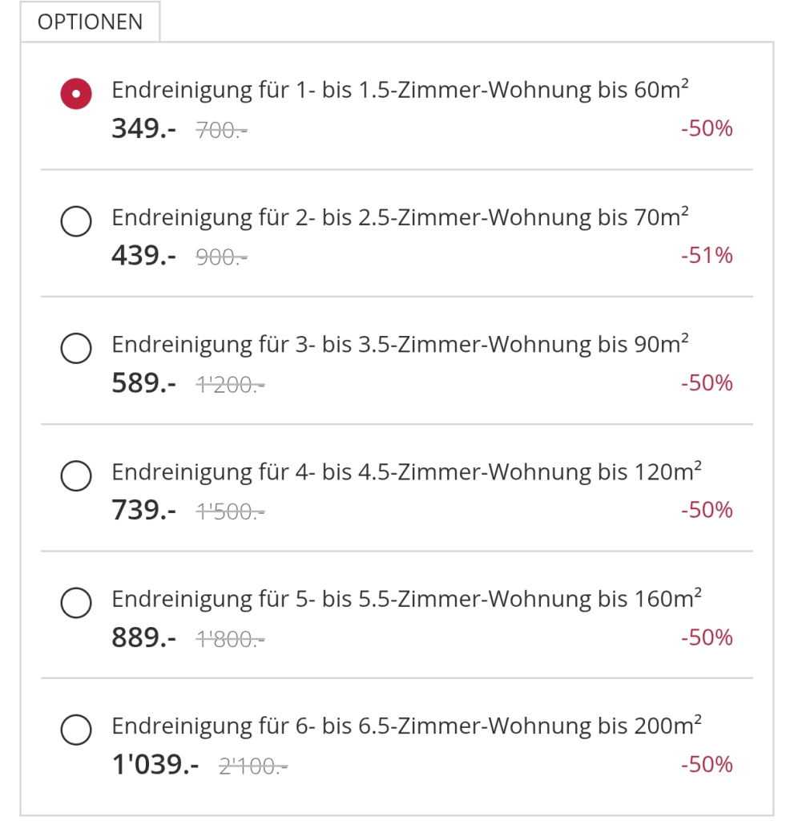Image resolution: width=794 pixels, height=821 pixels.
Task: Click the 1'039.- price
Action: click(x=155, y=765)
